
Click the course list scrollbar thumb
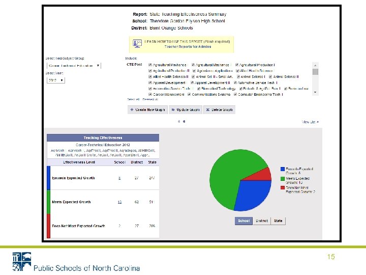(x=315, y=72)
